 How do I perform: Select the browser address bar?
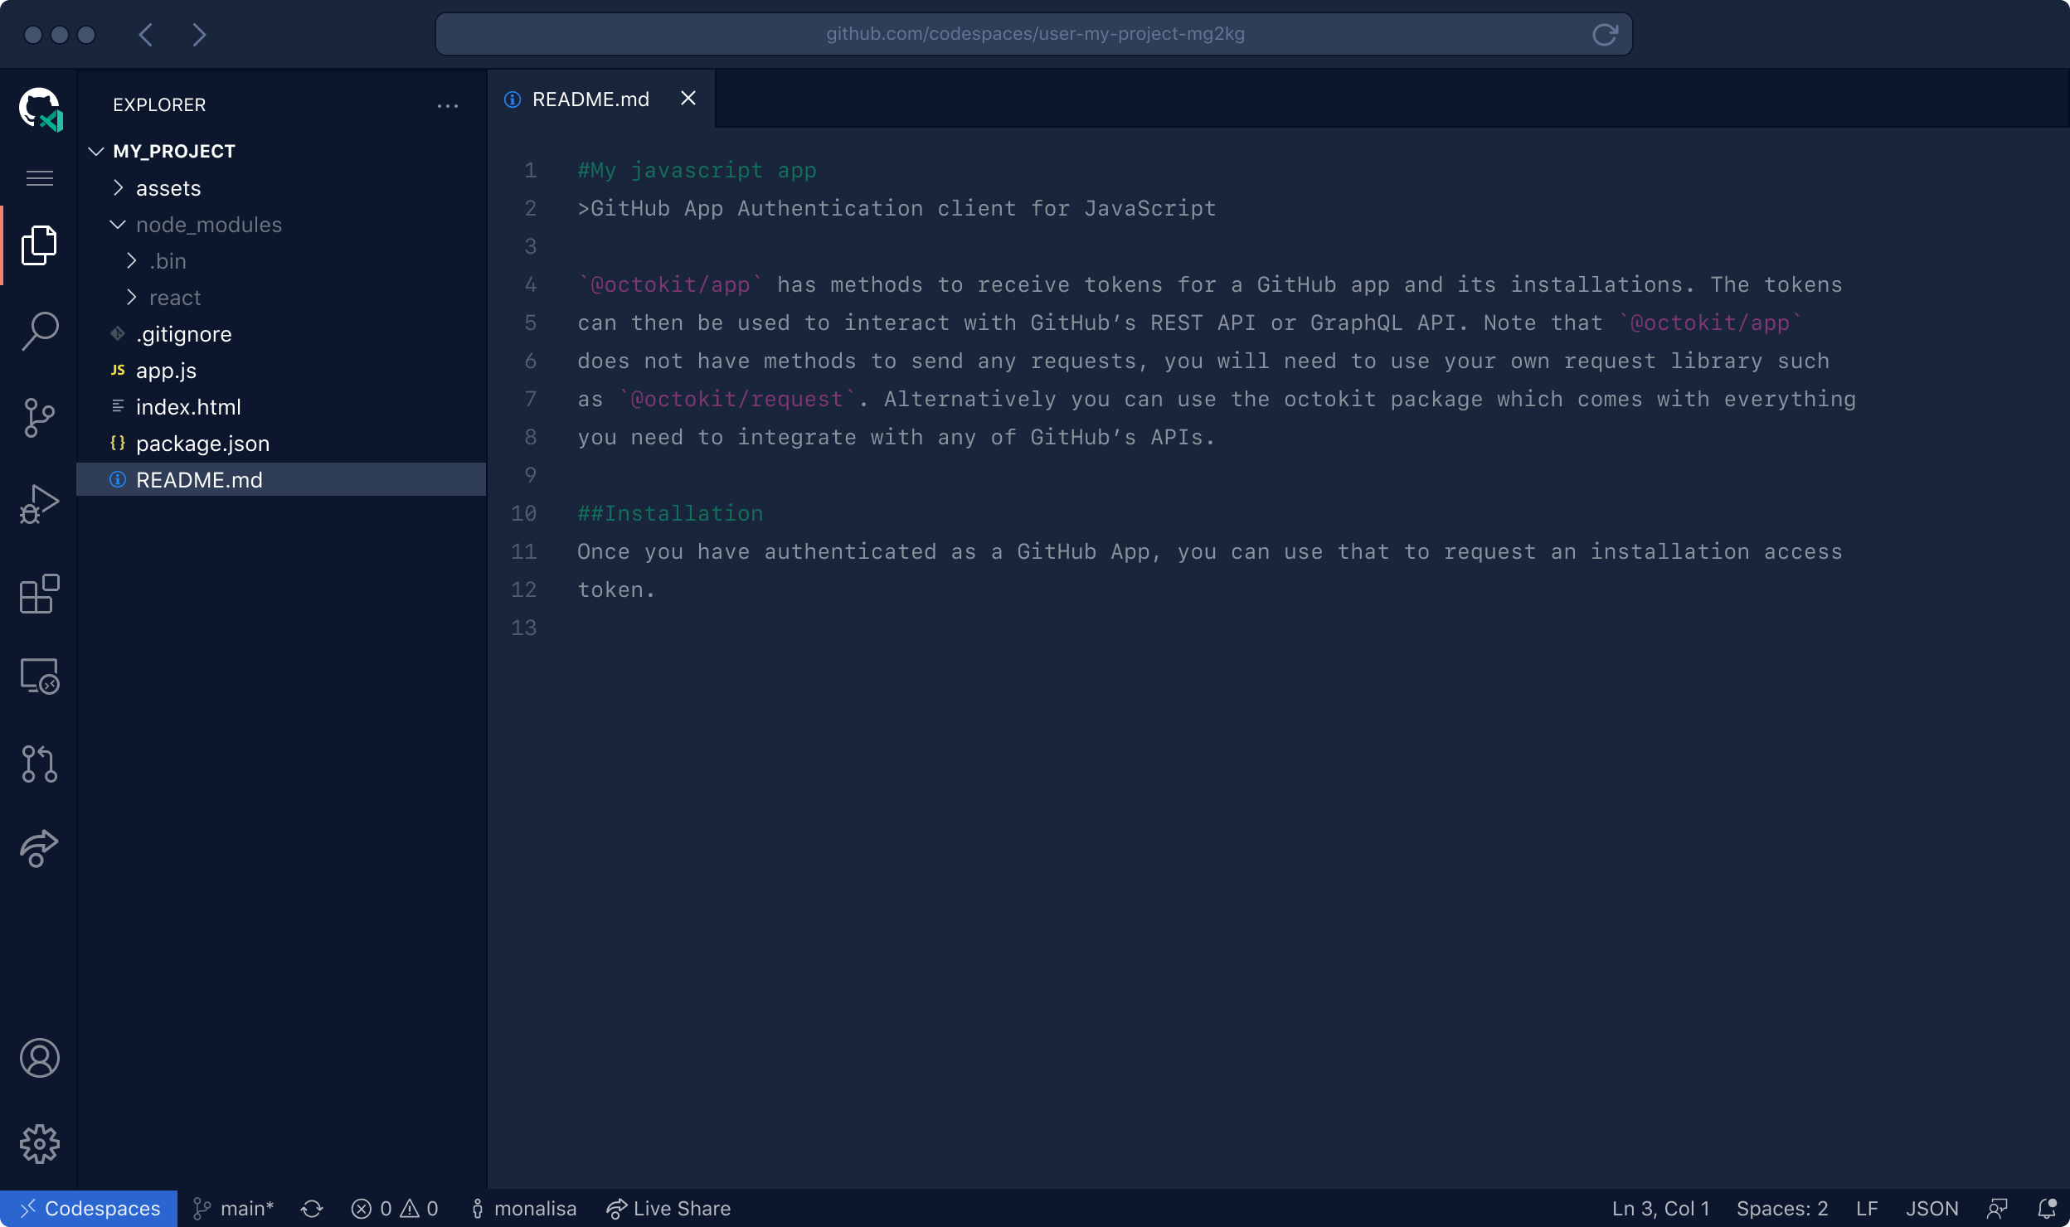(x=1034, y=34)
